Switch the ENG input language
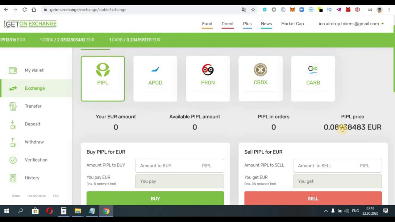This screenshot has width=395, height=222. coord(355,211)
